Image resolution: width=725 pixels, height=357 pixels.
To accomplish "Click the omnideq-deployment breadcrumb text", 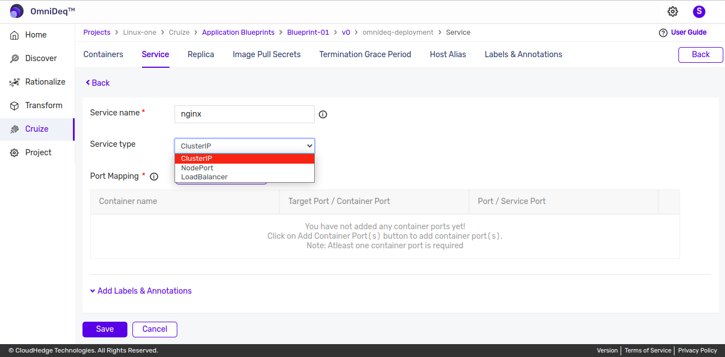I will [398, 33].
